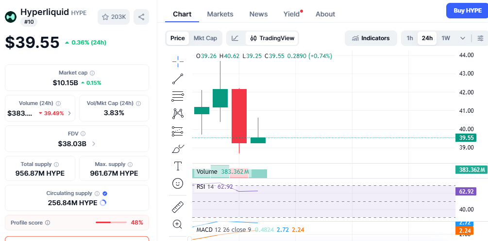
Task: Expand the FDV details chevron
Action: coord(94,144)
